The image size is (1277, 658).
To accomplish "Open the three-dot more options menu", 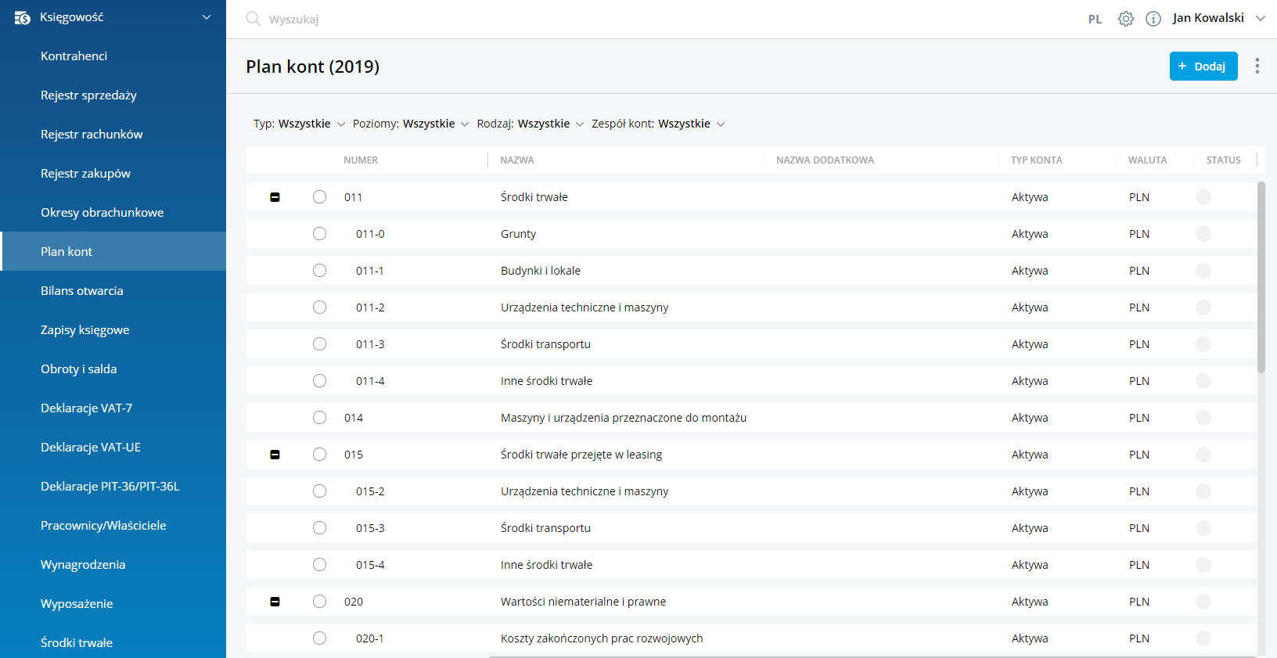I will [x=1257, y=66].
